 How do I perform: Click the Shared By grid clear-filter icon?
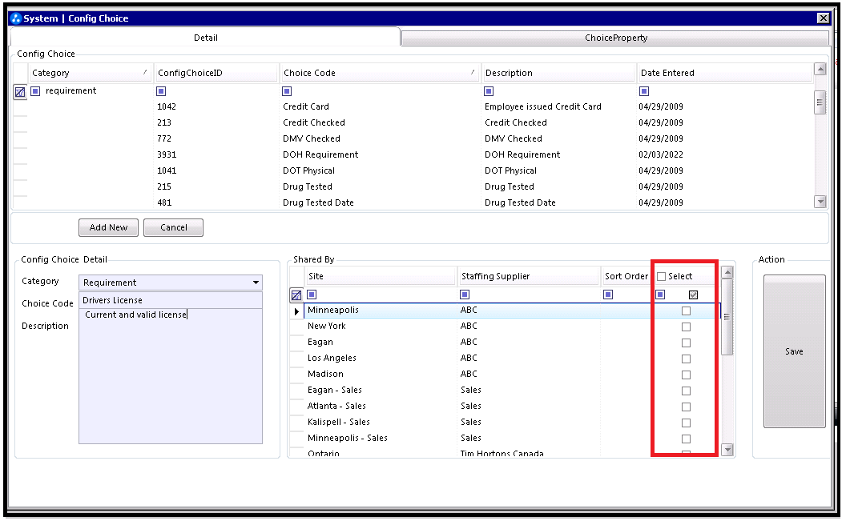coord(296,295)
